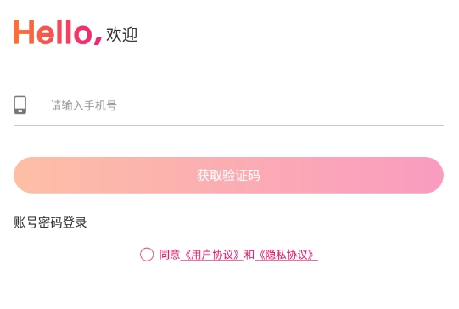Viewport: 459px width, 309px height.
Task: View the user agreement document
Action: [212, 255]
